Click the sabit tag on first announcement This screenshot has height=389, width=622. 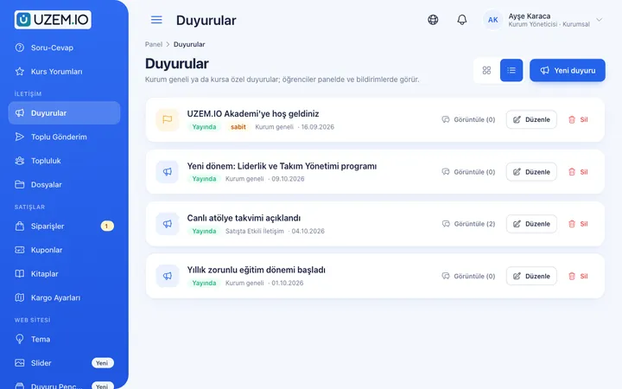[x=238, y=127]
